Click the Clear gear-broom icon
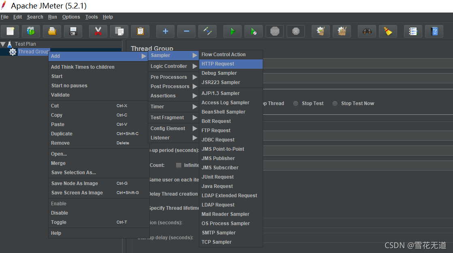The width and height of the screenshot is (453, 253). click(321, 31)
